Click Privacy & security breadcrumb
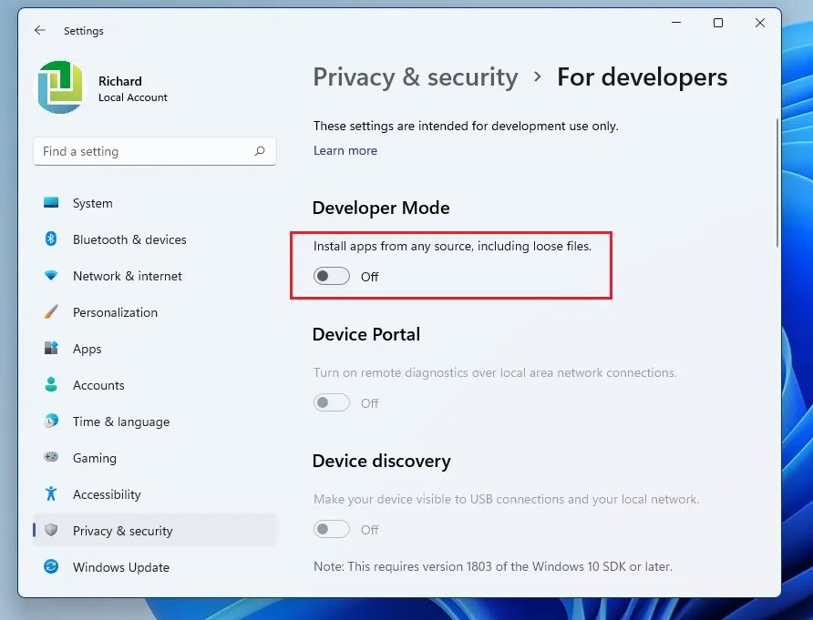Screen dimensions: 813x620 pyautogui.click(x=416, y=77)
